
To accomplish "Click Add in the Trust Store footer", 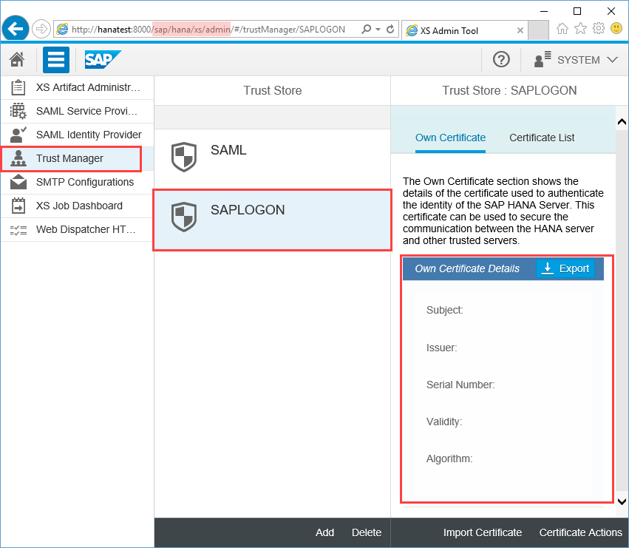I will (x=324, y=532).
